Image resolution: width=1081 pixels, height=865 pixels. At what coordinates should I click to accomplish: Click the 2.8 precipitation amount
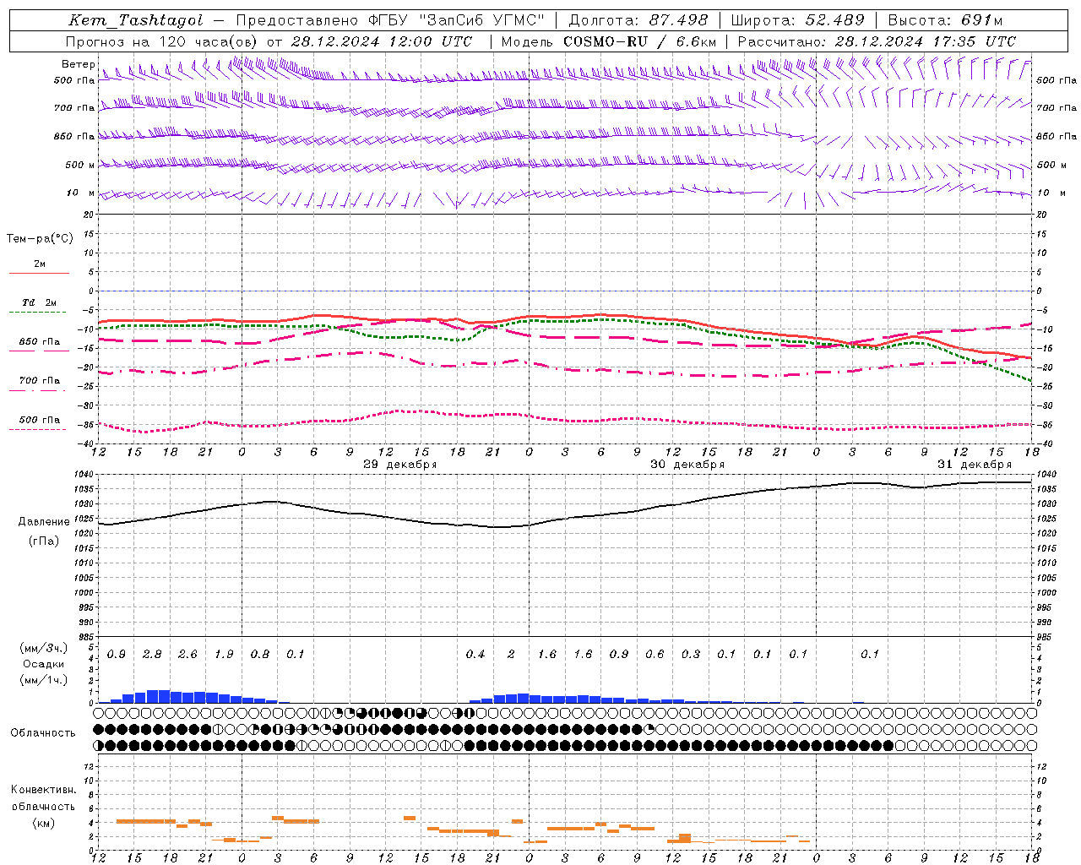(x=152, y=655)
